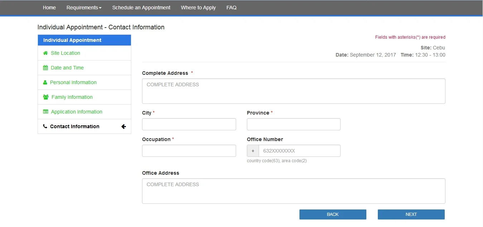Open Schedule an Appointment page
The image size is (483, 227).
(x=141, y=8)
